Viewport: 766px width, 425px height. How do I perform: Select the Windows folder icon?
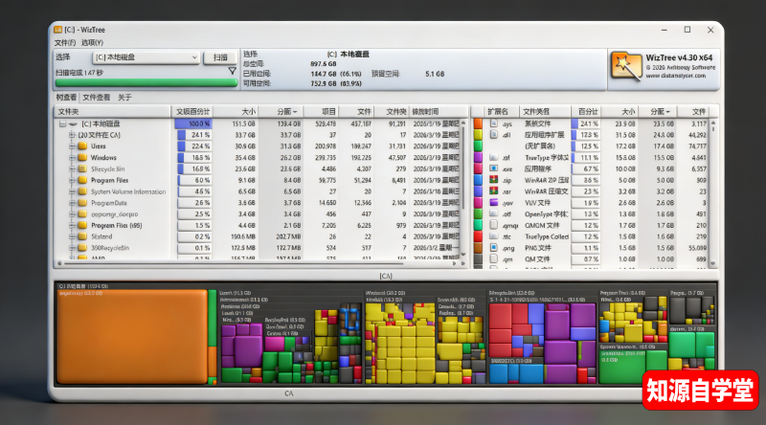[x=82, y=157]
